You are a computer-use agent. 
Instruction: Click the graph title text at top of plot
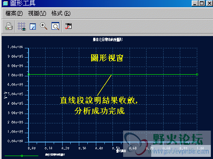pos(108,39)
